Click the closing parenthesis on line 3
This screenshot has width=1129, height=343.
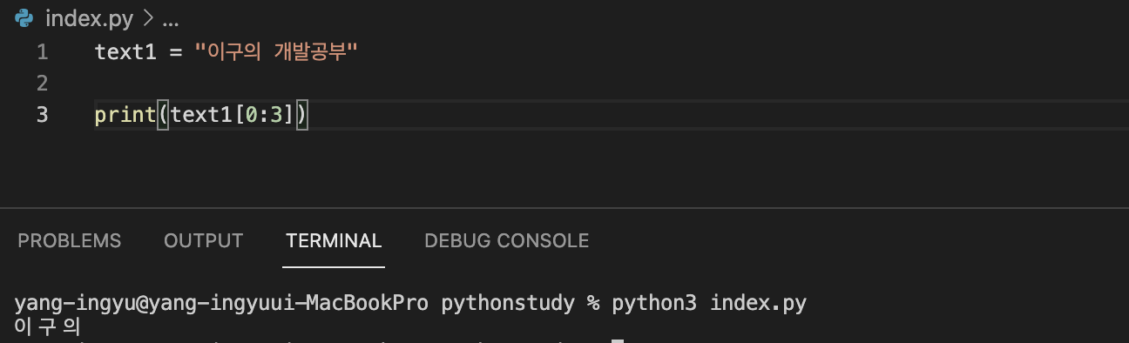[302, 115]
